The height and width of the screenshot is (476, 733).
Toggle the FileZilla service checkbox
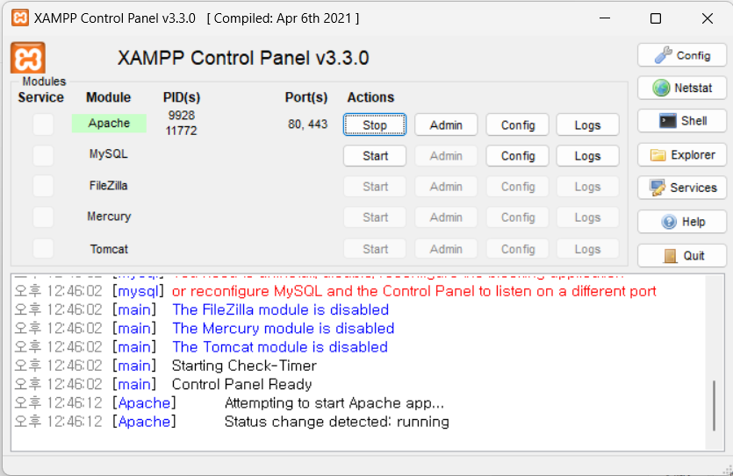43,186
